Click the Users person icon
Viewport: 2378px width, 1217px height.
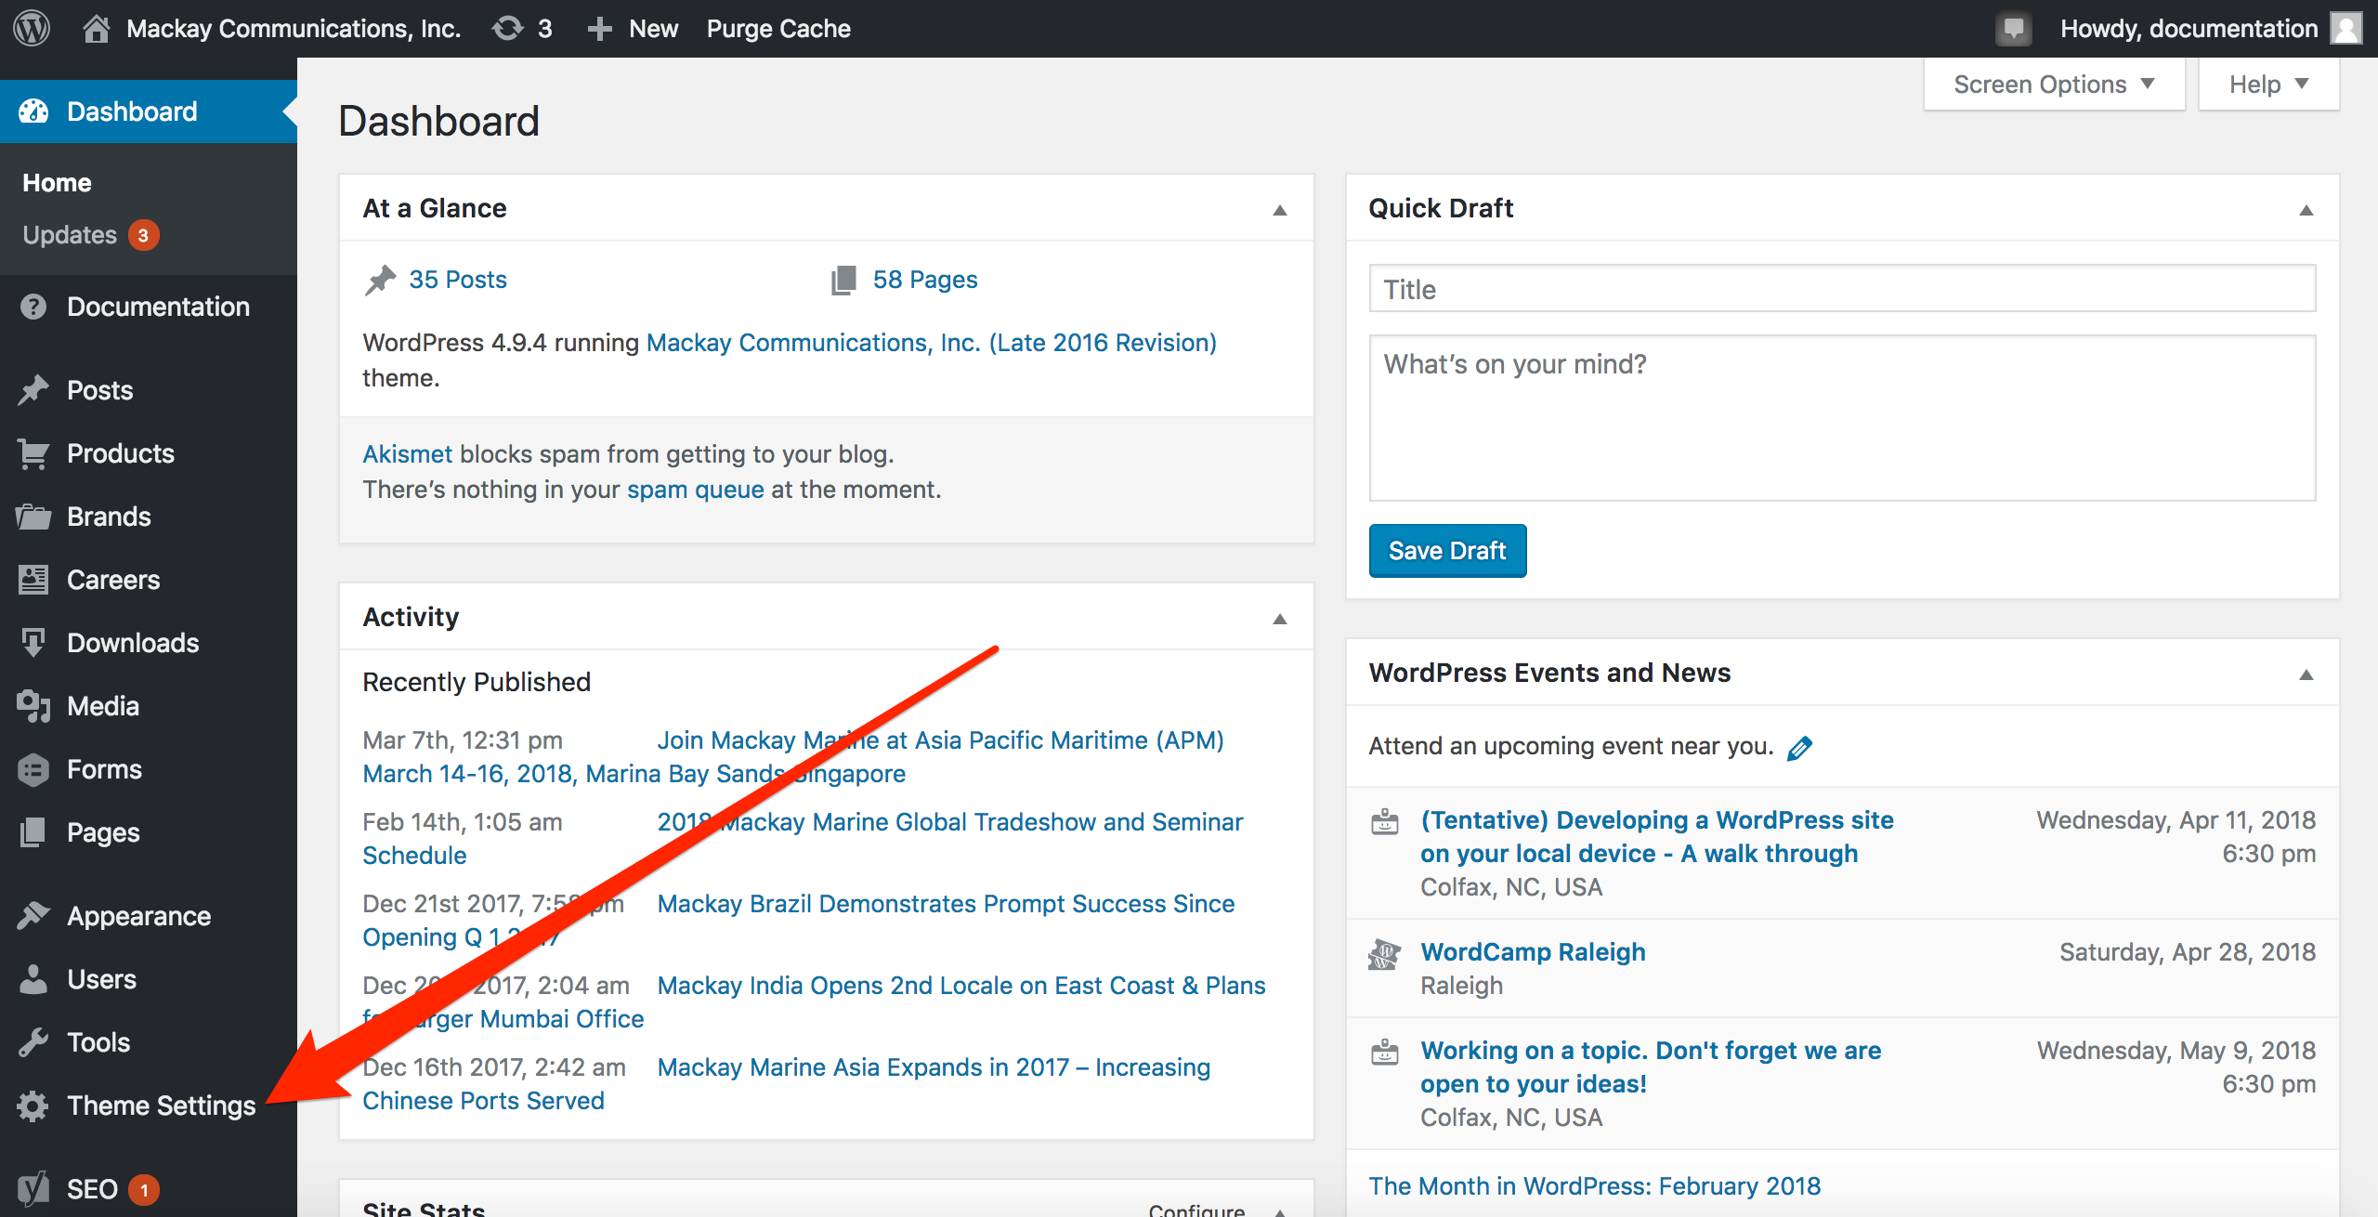click(x=33, y=979)
